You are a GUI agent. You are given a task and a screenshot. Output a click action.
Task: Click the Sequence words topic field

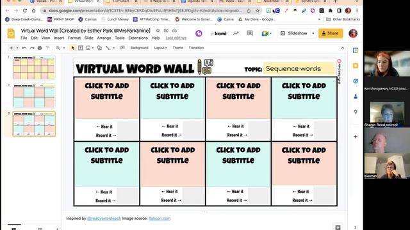[299, 68]
